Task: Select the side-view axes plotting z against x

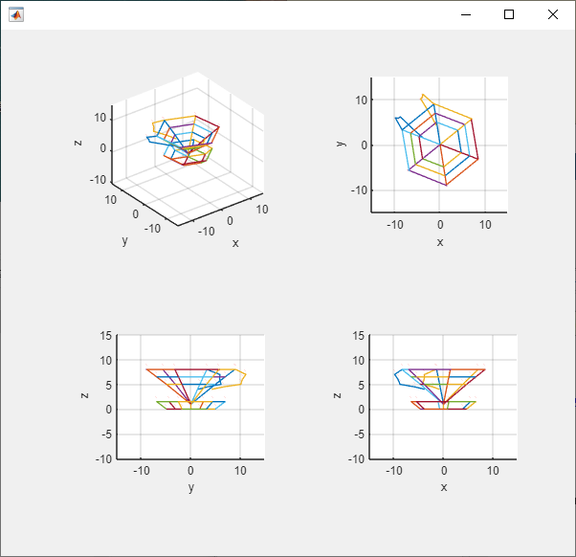Action: point(443,397)
